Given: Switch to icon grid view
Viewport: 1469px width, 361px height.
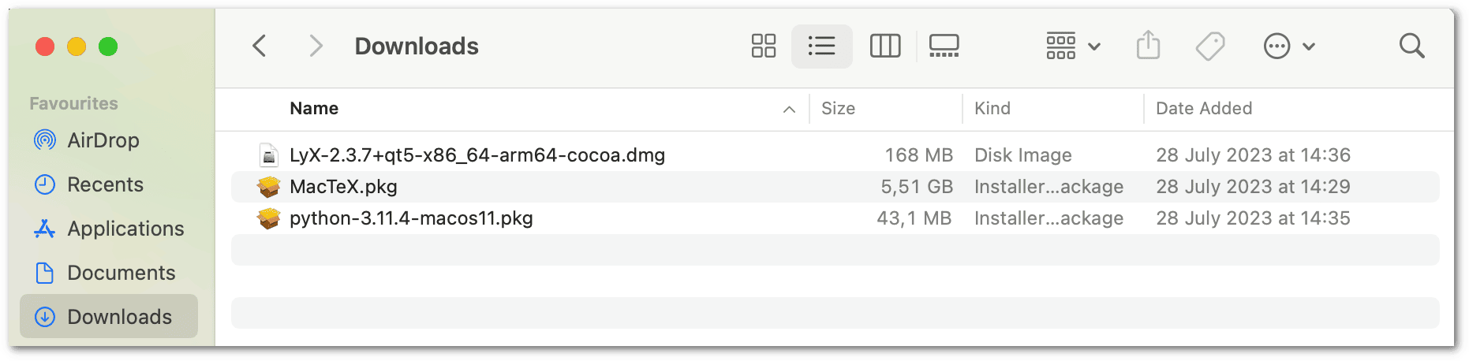Looking at the screenshot, I should 763,47.
